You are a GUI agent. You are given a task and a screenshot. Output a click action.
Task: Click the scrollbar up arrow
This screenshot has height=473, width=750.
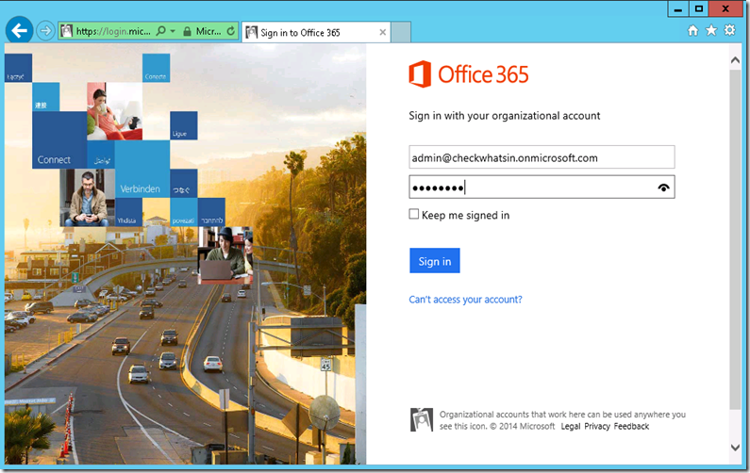tap(735, 60)
